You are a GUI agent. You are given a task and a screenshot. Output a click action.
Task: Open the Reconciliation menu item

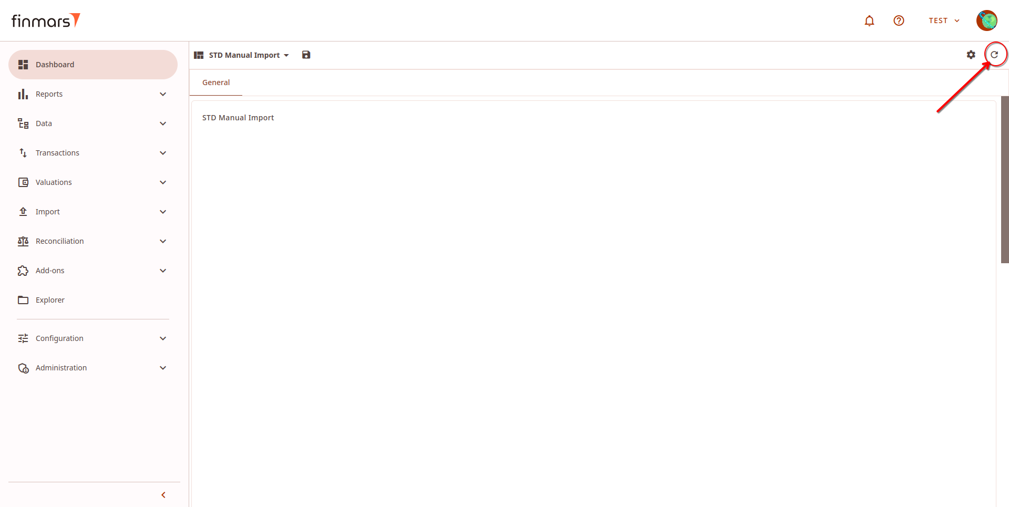pos(93,241)
